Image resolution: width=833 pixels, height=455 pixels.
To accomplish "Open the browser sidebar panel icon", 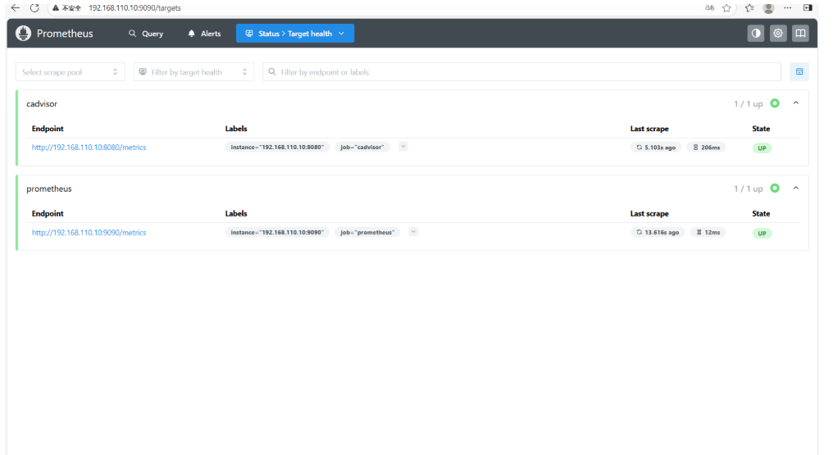I will point(808,7).
